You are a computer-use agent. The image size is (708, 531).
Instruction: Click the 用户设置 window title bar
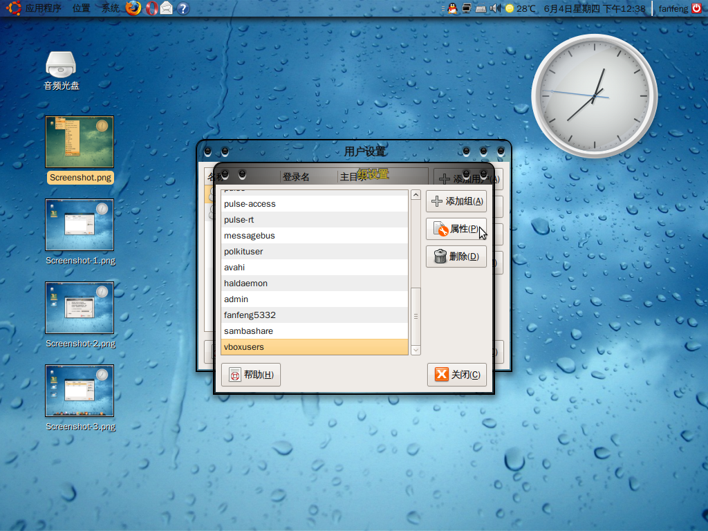click(x=353, y=151)
